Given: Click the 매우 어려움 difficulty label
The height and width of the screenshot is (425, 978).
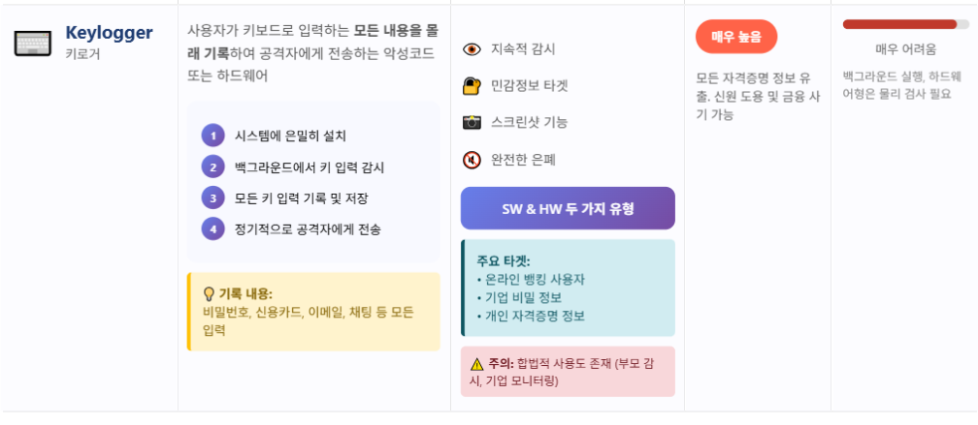Looking at the screenshot, I should [905, 49].
